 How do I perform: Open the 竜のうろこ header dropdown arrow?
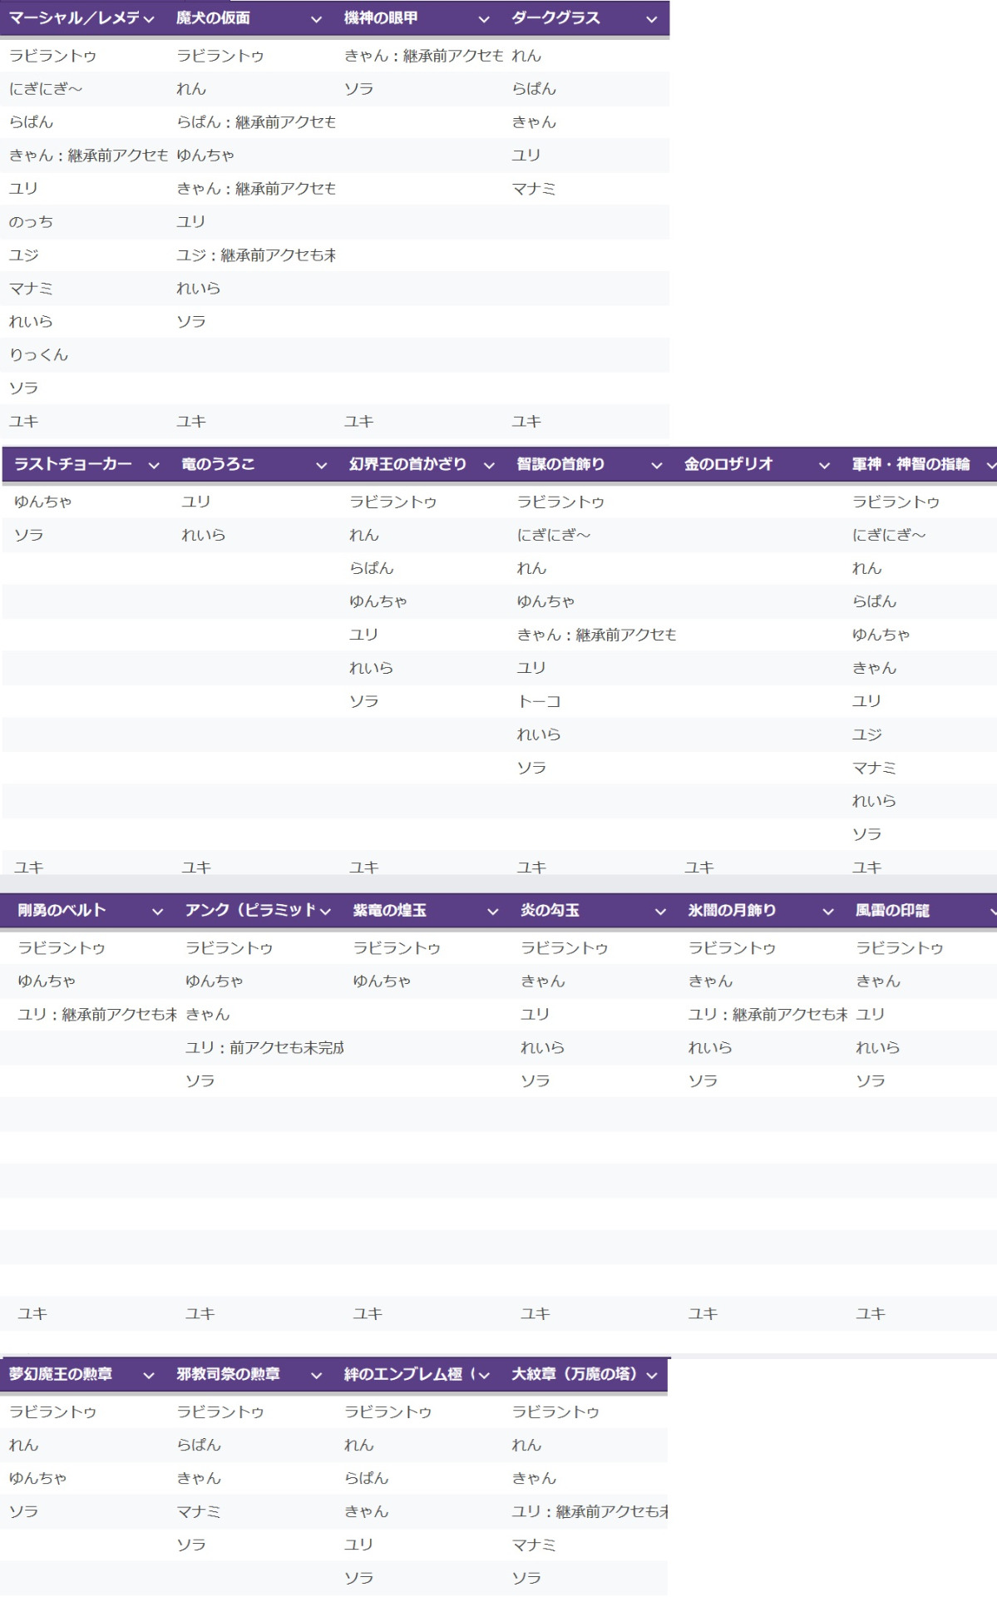click(322, 465)
